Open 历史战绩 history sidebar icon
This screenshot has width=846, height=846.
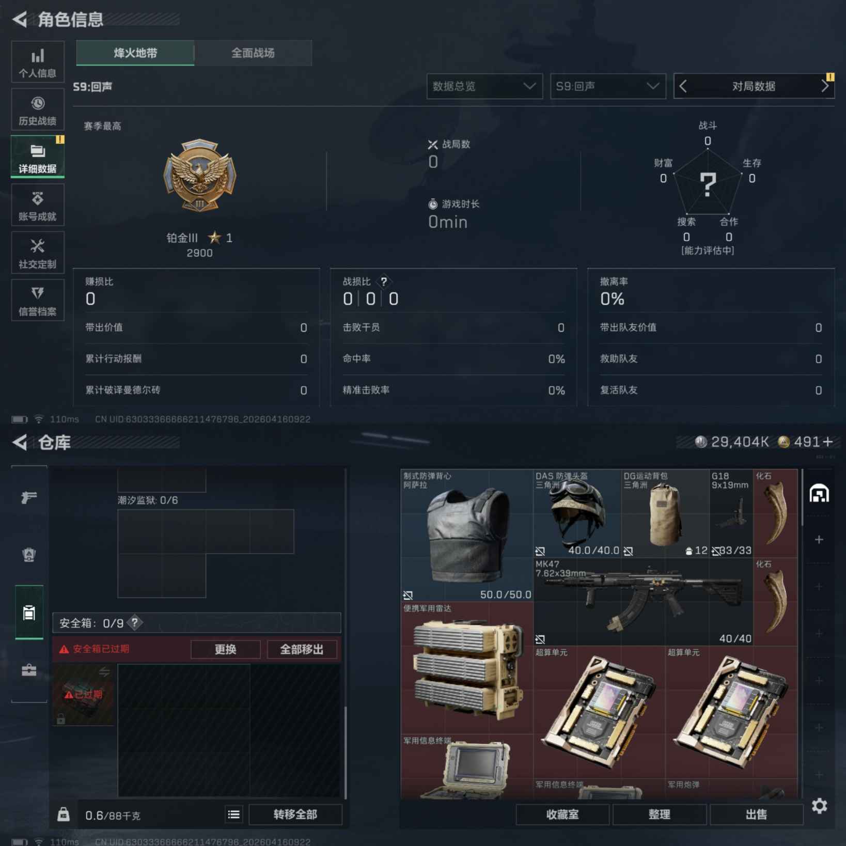pyautogui.click(x=38, y=109)
